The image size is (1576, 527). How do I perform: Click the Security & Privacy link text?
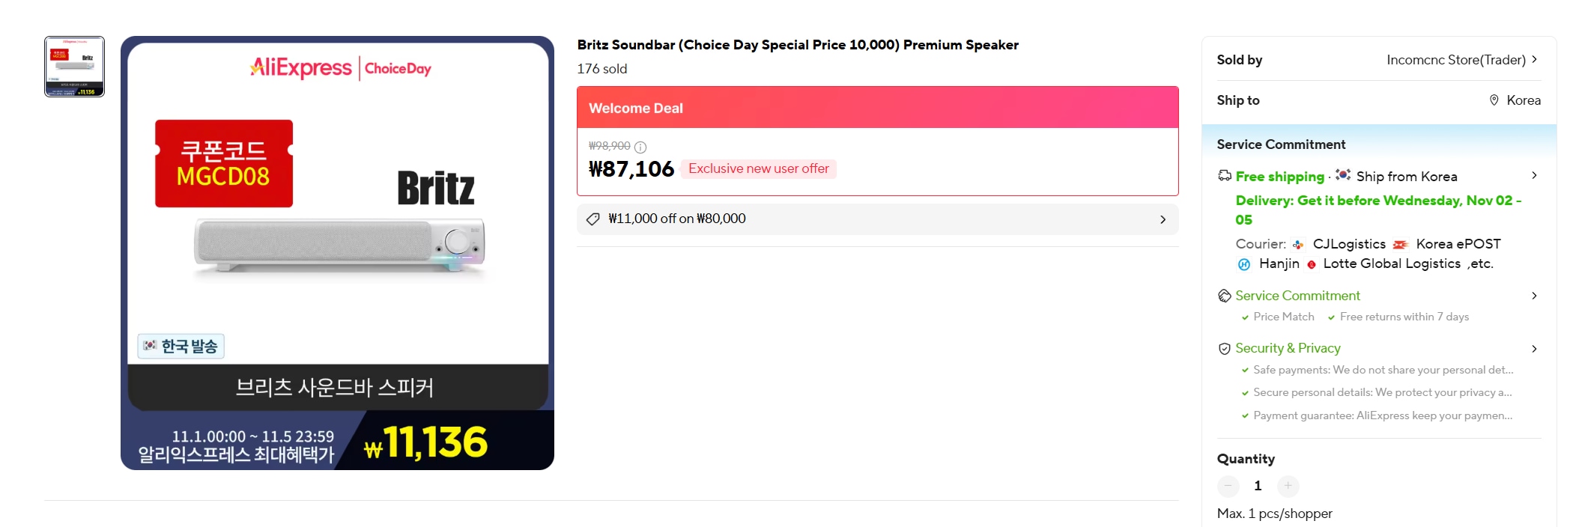[1288, 348]
